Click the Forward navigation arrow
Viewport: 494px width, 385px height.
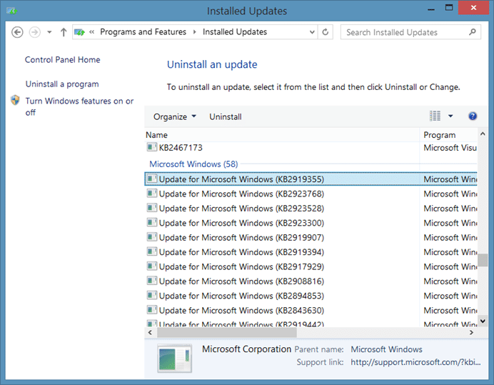(35, 32)
